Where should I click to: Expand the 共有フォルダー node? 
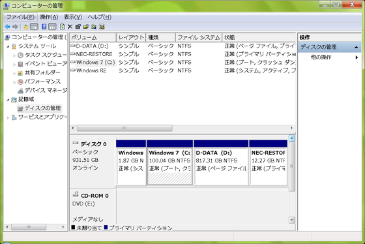click(x=14, y=73)
